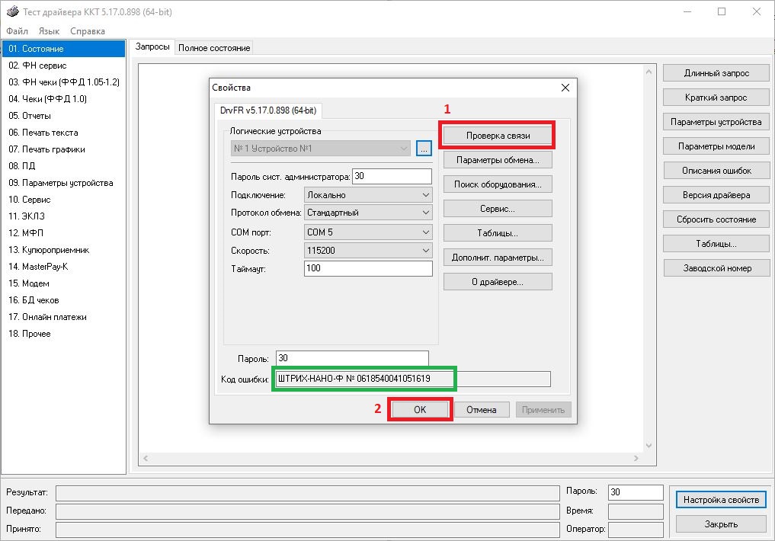The width and height of the screenshot is (775, 541).
Task: Click Настройка свойств button
Action: [720, 500]
